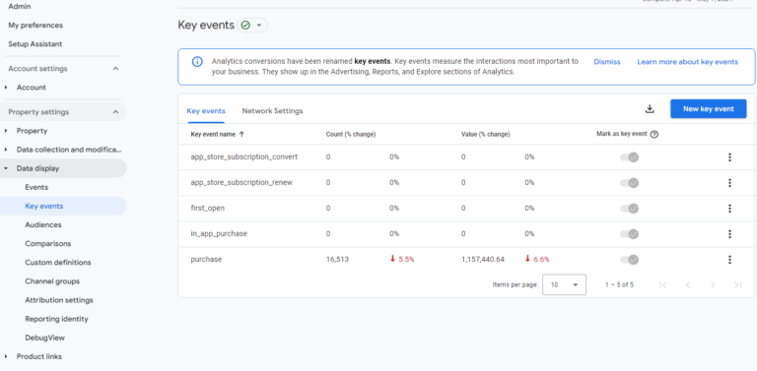This screenshot has height=371, width=757.
Task: Expand the Product links tree item
Action: click(6, 356)
